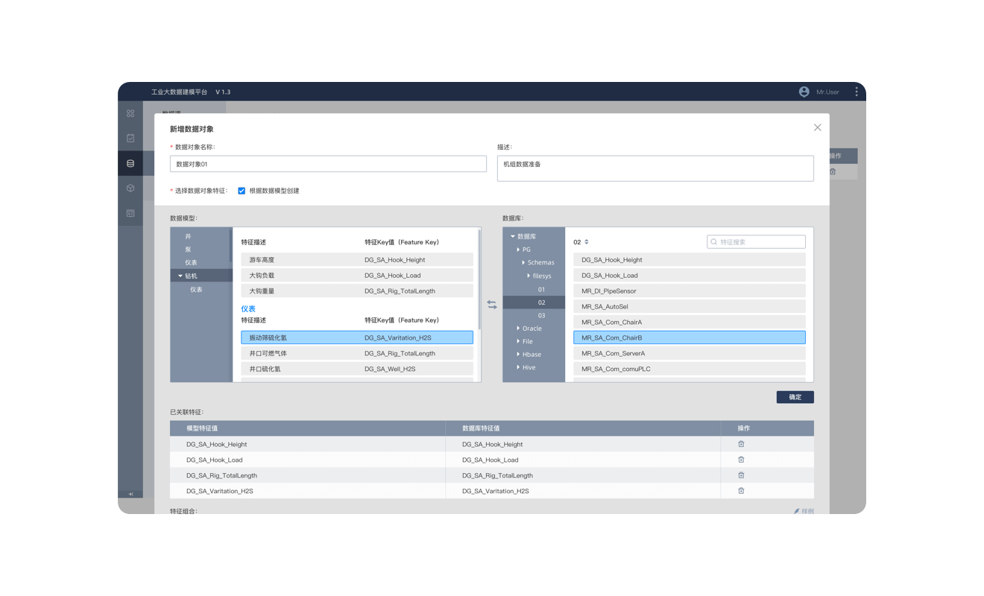
Task: Expand the File tree node
Action: pos(518,341)
